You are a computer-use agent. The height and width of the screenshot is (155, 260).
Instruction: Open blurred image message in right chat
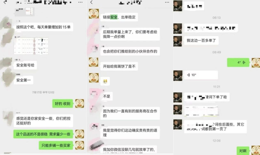coord(201,111)
